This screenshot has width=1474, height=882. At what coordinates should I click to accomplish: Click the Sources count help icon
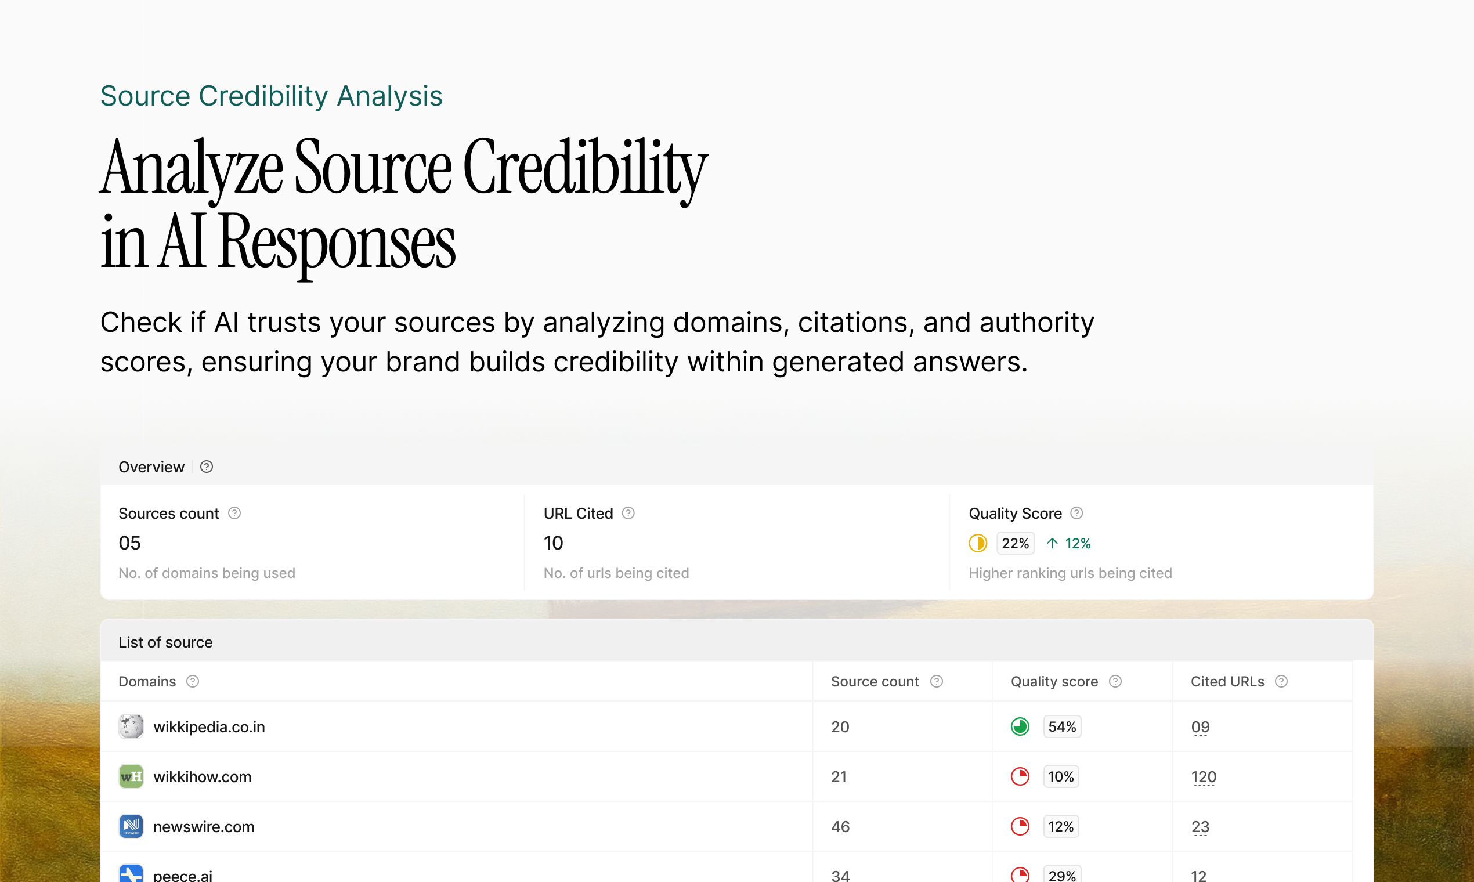235,513
